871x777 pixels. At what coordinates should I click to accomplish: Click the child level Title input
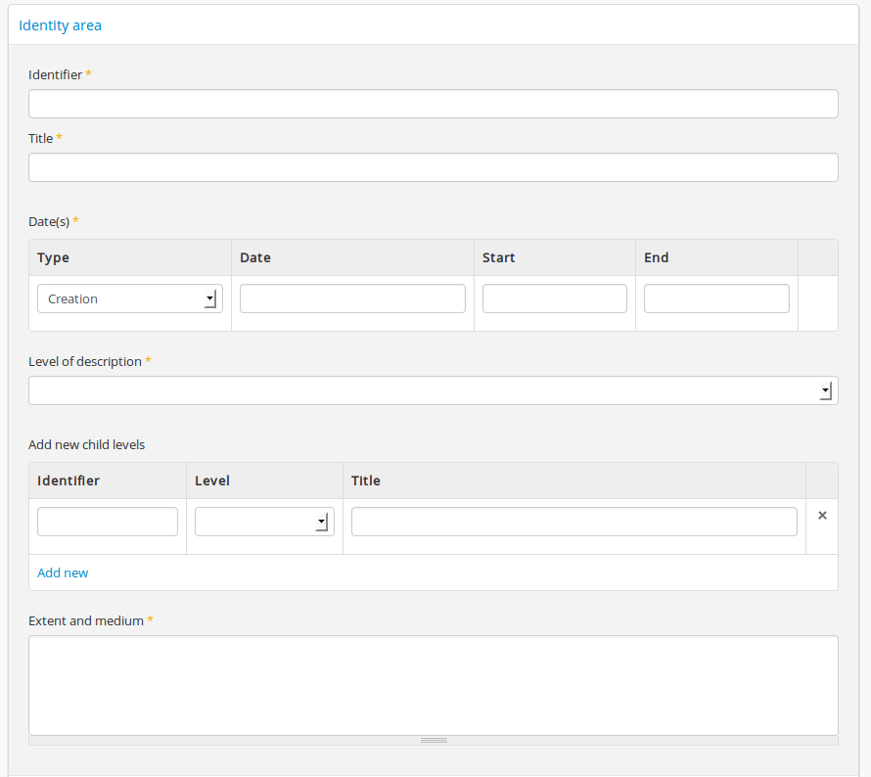click(574, 522)
